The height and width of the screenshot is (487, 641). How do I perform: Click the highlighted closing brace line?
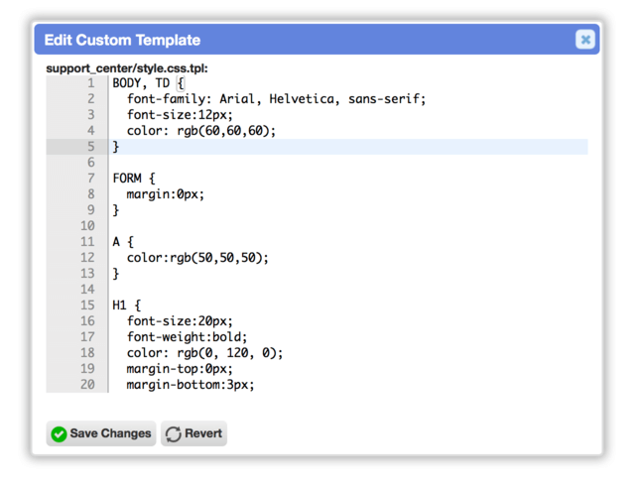pos(350,147)
